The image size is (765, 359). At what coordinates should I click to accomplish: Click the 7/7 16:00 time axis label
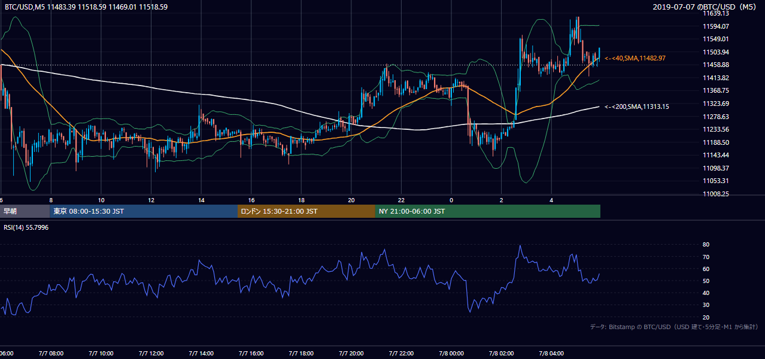pyautogui.click(x=251, y=354)
